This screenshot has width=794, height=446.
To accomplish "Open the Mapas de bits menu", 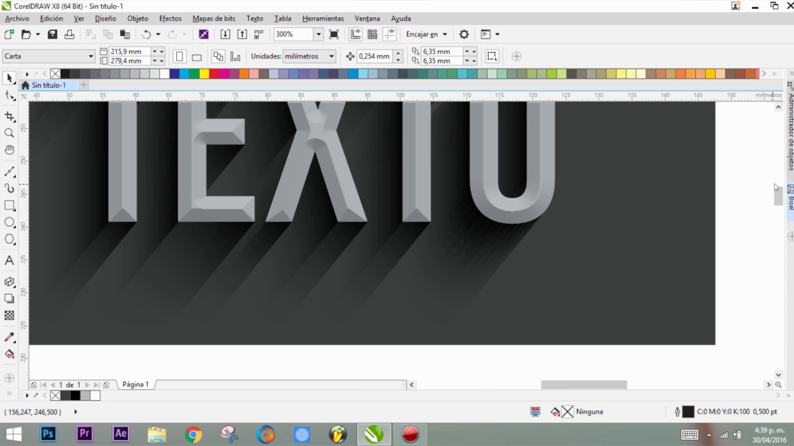I will coord(213,19).
